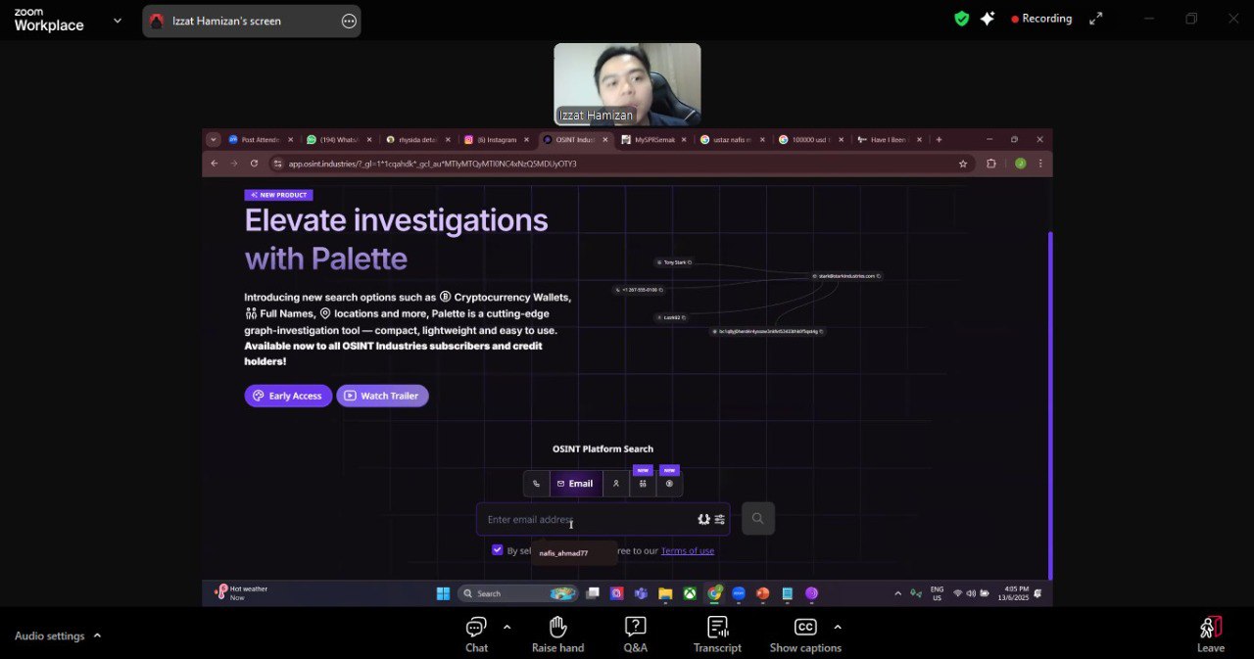The height and width of the screenshot is (659, 1254).
Task: Click the Izzat Hamizan's screen label
Action: click(226, 21)
